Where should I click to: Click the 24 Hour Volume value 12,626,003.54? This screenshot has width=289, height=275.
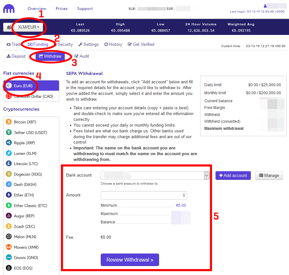pos(201,30)
